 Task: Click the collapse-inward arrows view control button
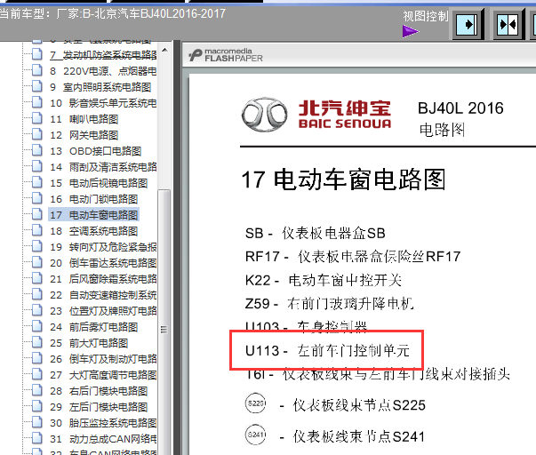pyautogui.click(x=508, y=24)
